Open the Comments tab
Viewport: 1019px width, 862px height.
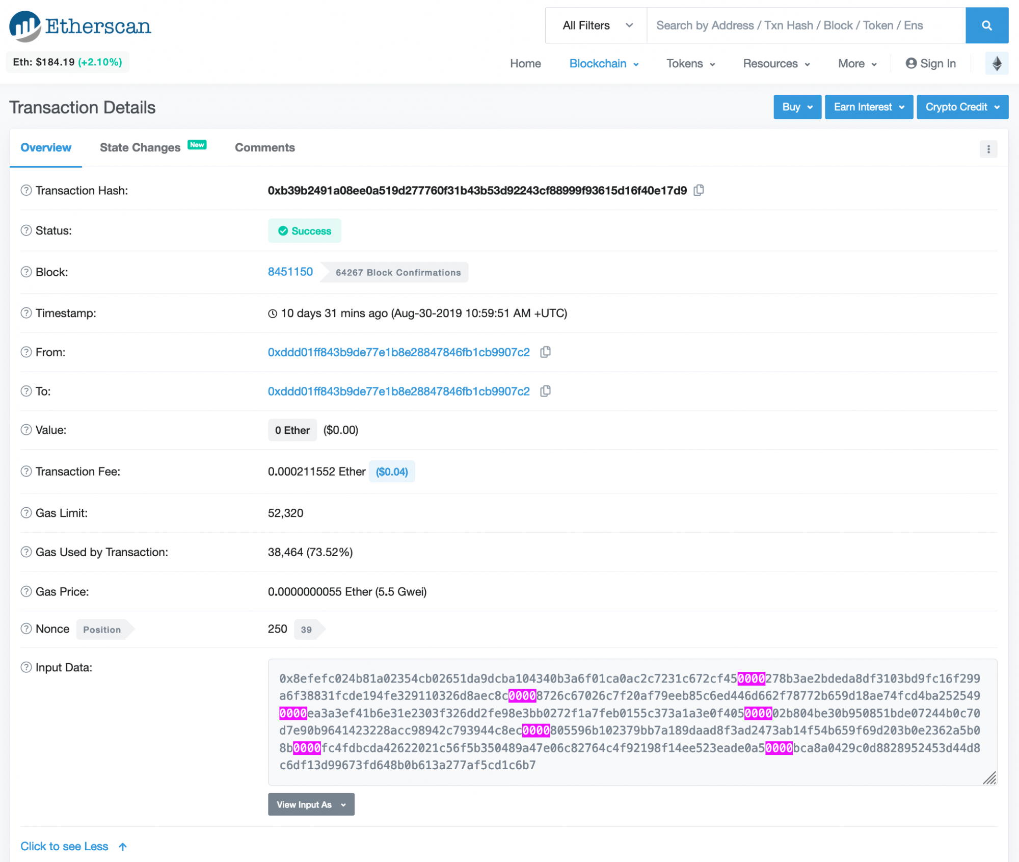[x=264, y=147]
